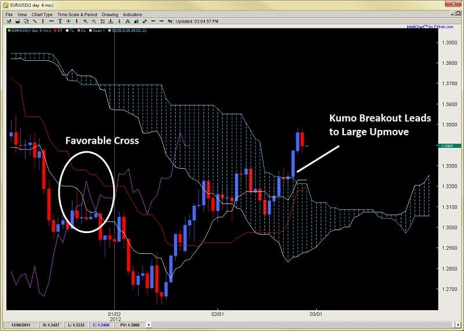Open the View menu
The height and width of the screenshot is (331, 464).
(22, 14)
